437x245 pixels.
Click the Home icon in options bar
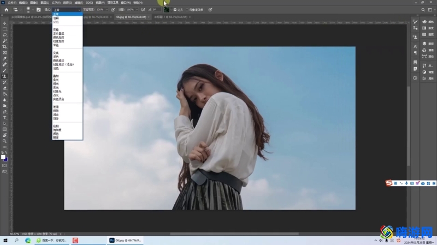(x=6, y=10)
